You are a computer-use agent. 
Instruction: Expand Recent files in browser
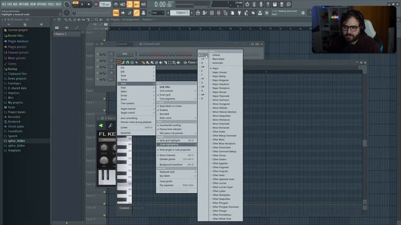click(x=15, y=36)
